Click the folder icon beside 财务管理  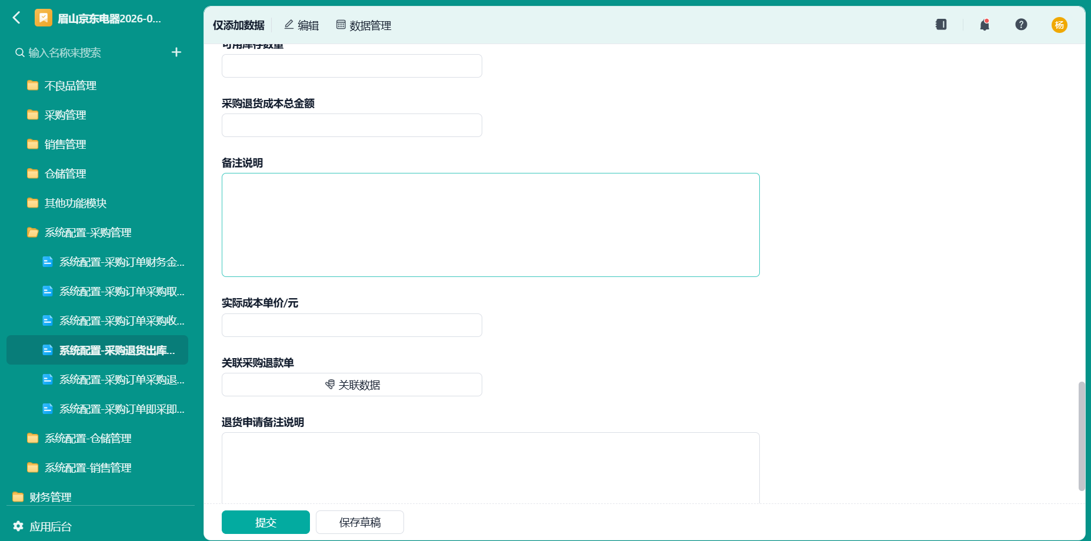click(x=18, y=497)
